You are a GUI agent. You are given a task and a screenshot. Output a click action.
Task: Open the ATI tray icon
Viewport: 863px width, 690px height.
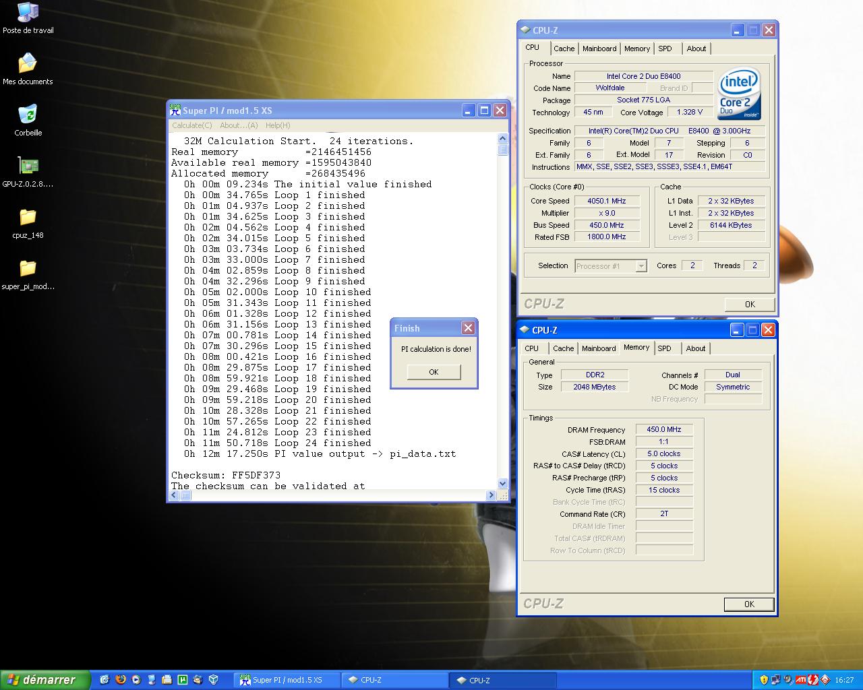801,680
